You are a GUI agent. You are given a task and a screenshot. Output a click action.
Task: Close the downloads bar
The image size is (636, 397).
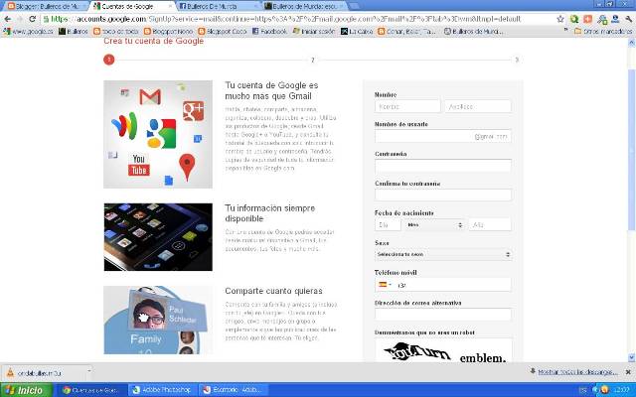pyautogui.click(x=628, y=372)
